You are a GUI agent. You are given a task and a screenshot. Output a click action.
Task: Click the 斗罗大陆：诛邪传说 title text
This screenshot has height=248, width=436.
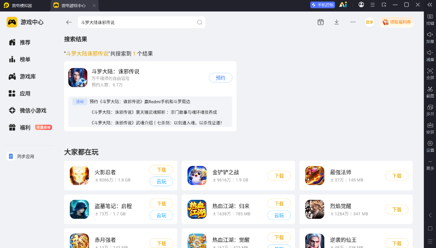click(115, 71)
